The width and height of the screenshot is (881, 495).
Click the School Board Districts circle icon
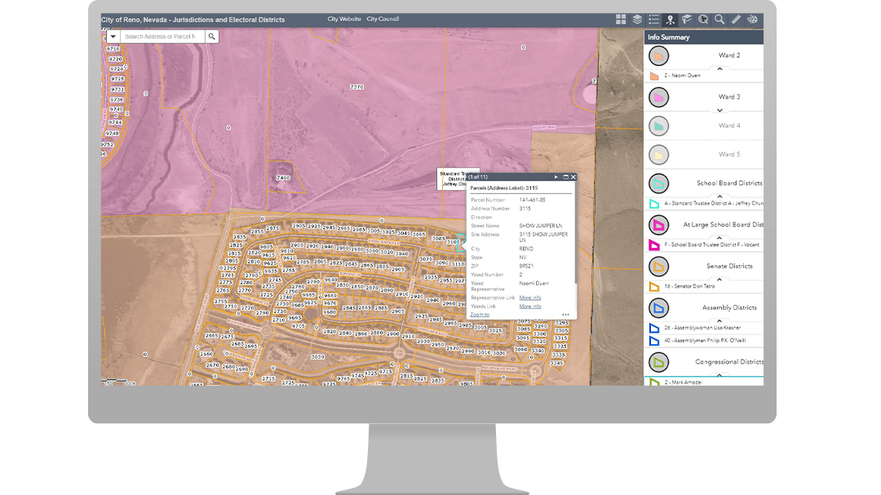[x=658, y=183]
